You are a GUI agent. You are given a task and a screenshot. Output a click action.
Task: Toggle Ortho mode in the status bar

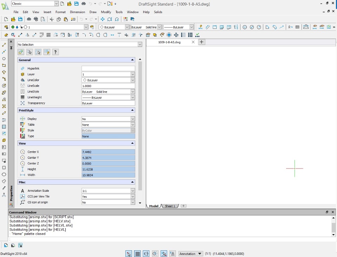point(146,253)
